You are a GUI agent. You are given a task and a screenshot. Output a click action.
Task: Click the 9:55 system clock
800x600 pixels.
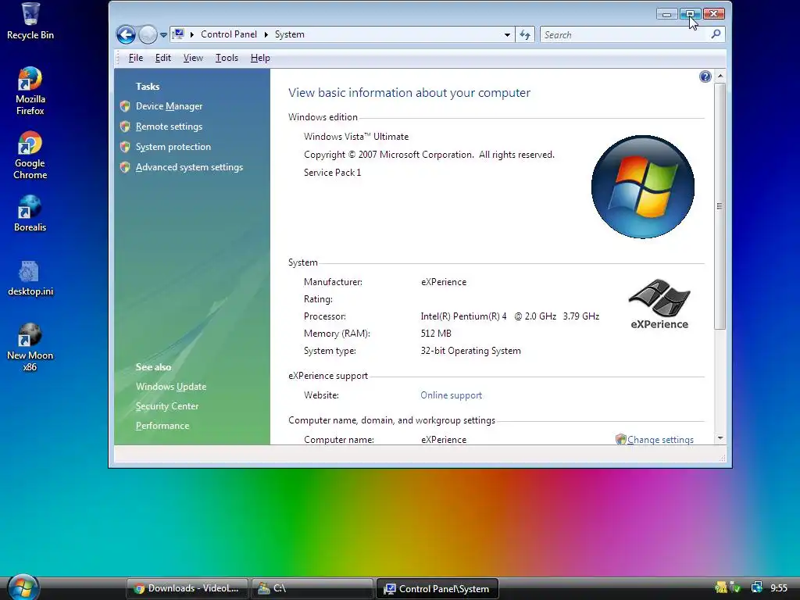[x=779, y=588]
